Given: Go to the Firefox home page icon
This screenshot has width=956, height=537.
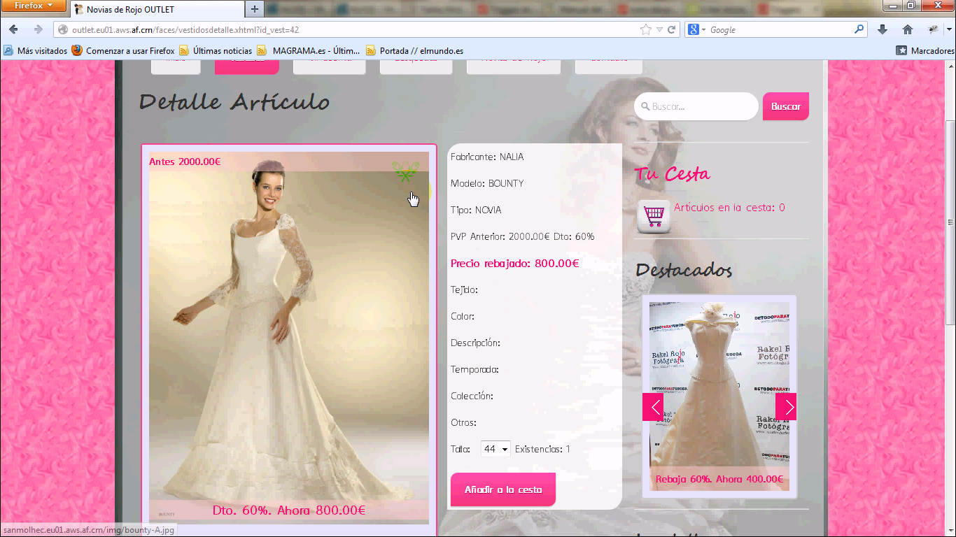Looking at the screenshot, I should pyautogui.click(x=908, y=29).
